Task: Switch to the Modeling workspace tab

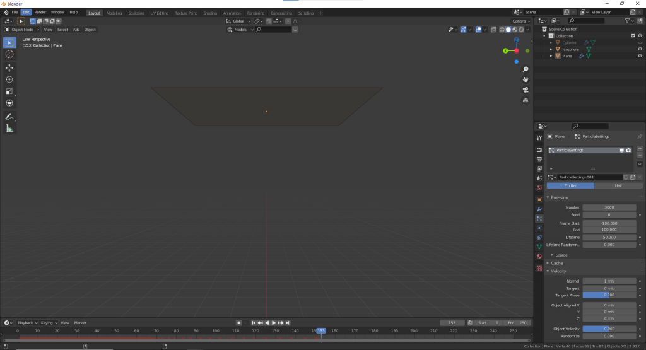Action: click(x=114, y=13)
